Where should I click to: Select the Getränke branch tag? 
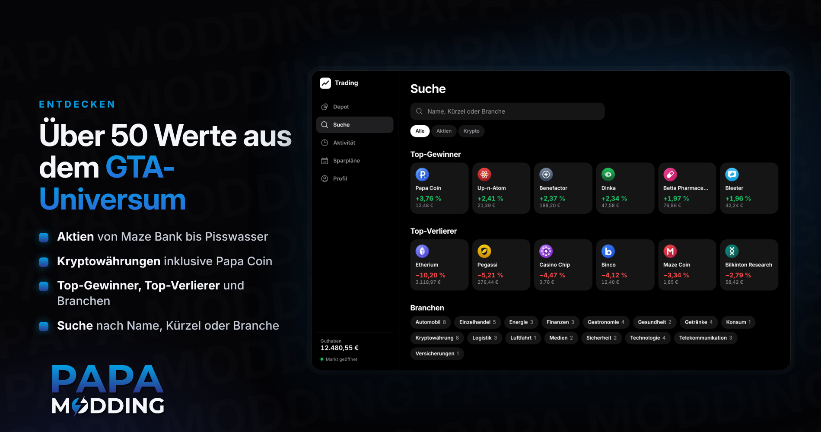pos(699,322)
